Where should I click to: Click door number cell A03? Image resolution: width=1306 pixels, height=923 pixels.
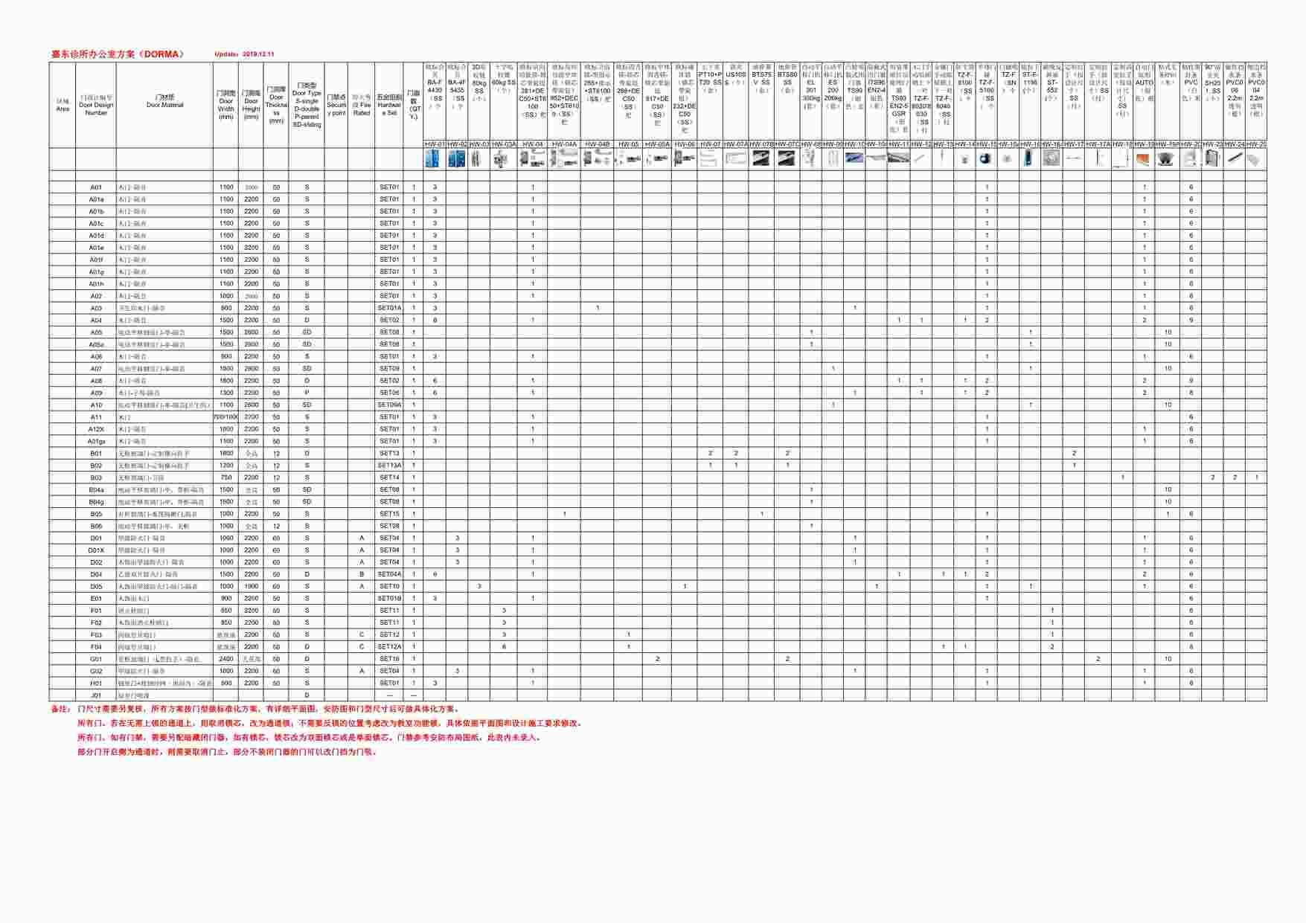[96, 308]
